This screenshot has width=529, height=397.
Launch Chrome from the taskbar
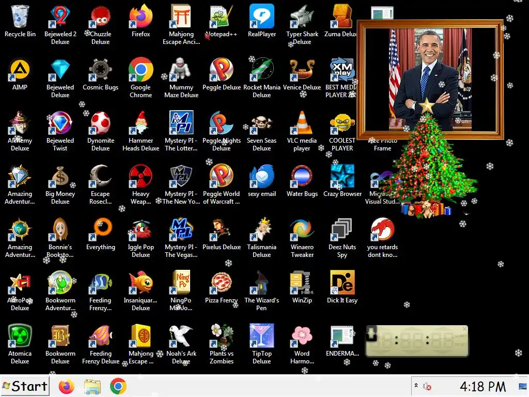point(118,387)
